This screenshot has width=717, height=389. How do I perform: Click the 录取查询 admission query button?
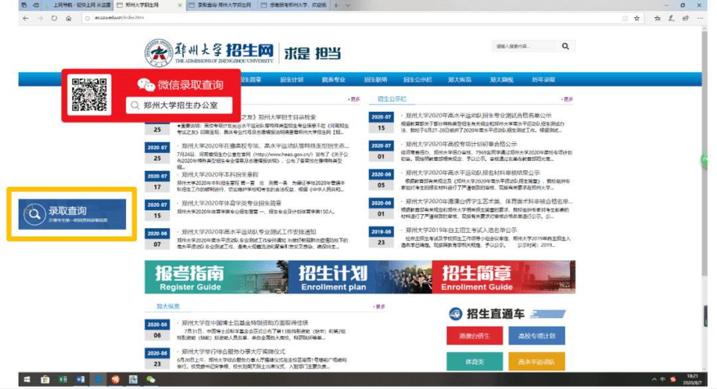pyautogui.click(x=72, y=213)
